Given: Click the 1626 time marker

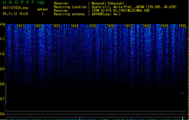Looking at the screenshot, I should coord(110,25).
